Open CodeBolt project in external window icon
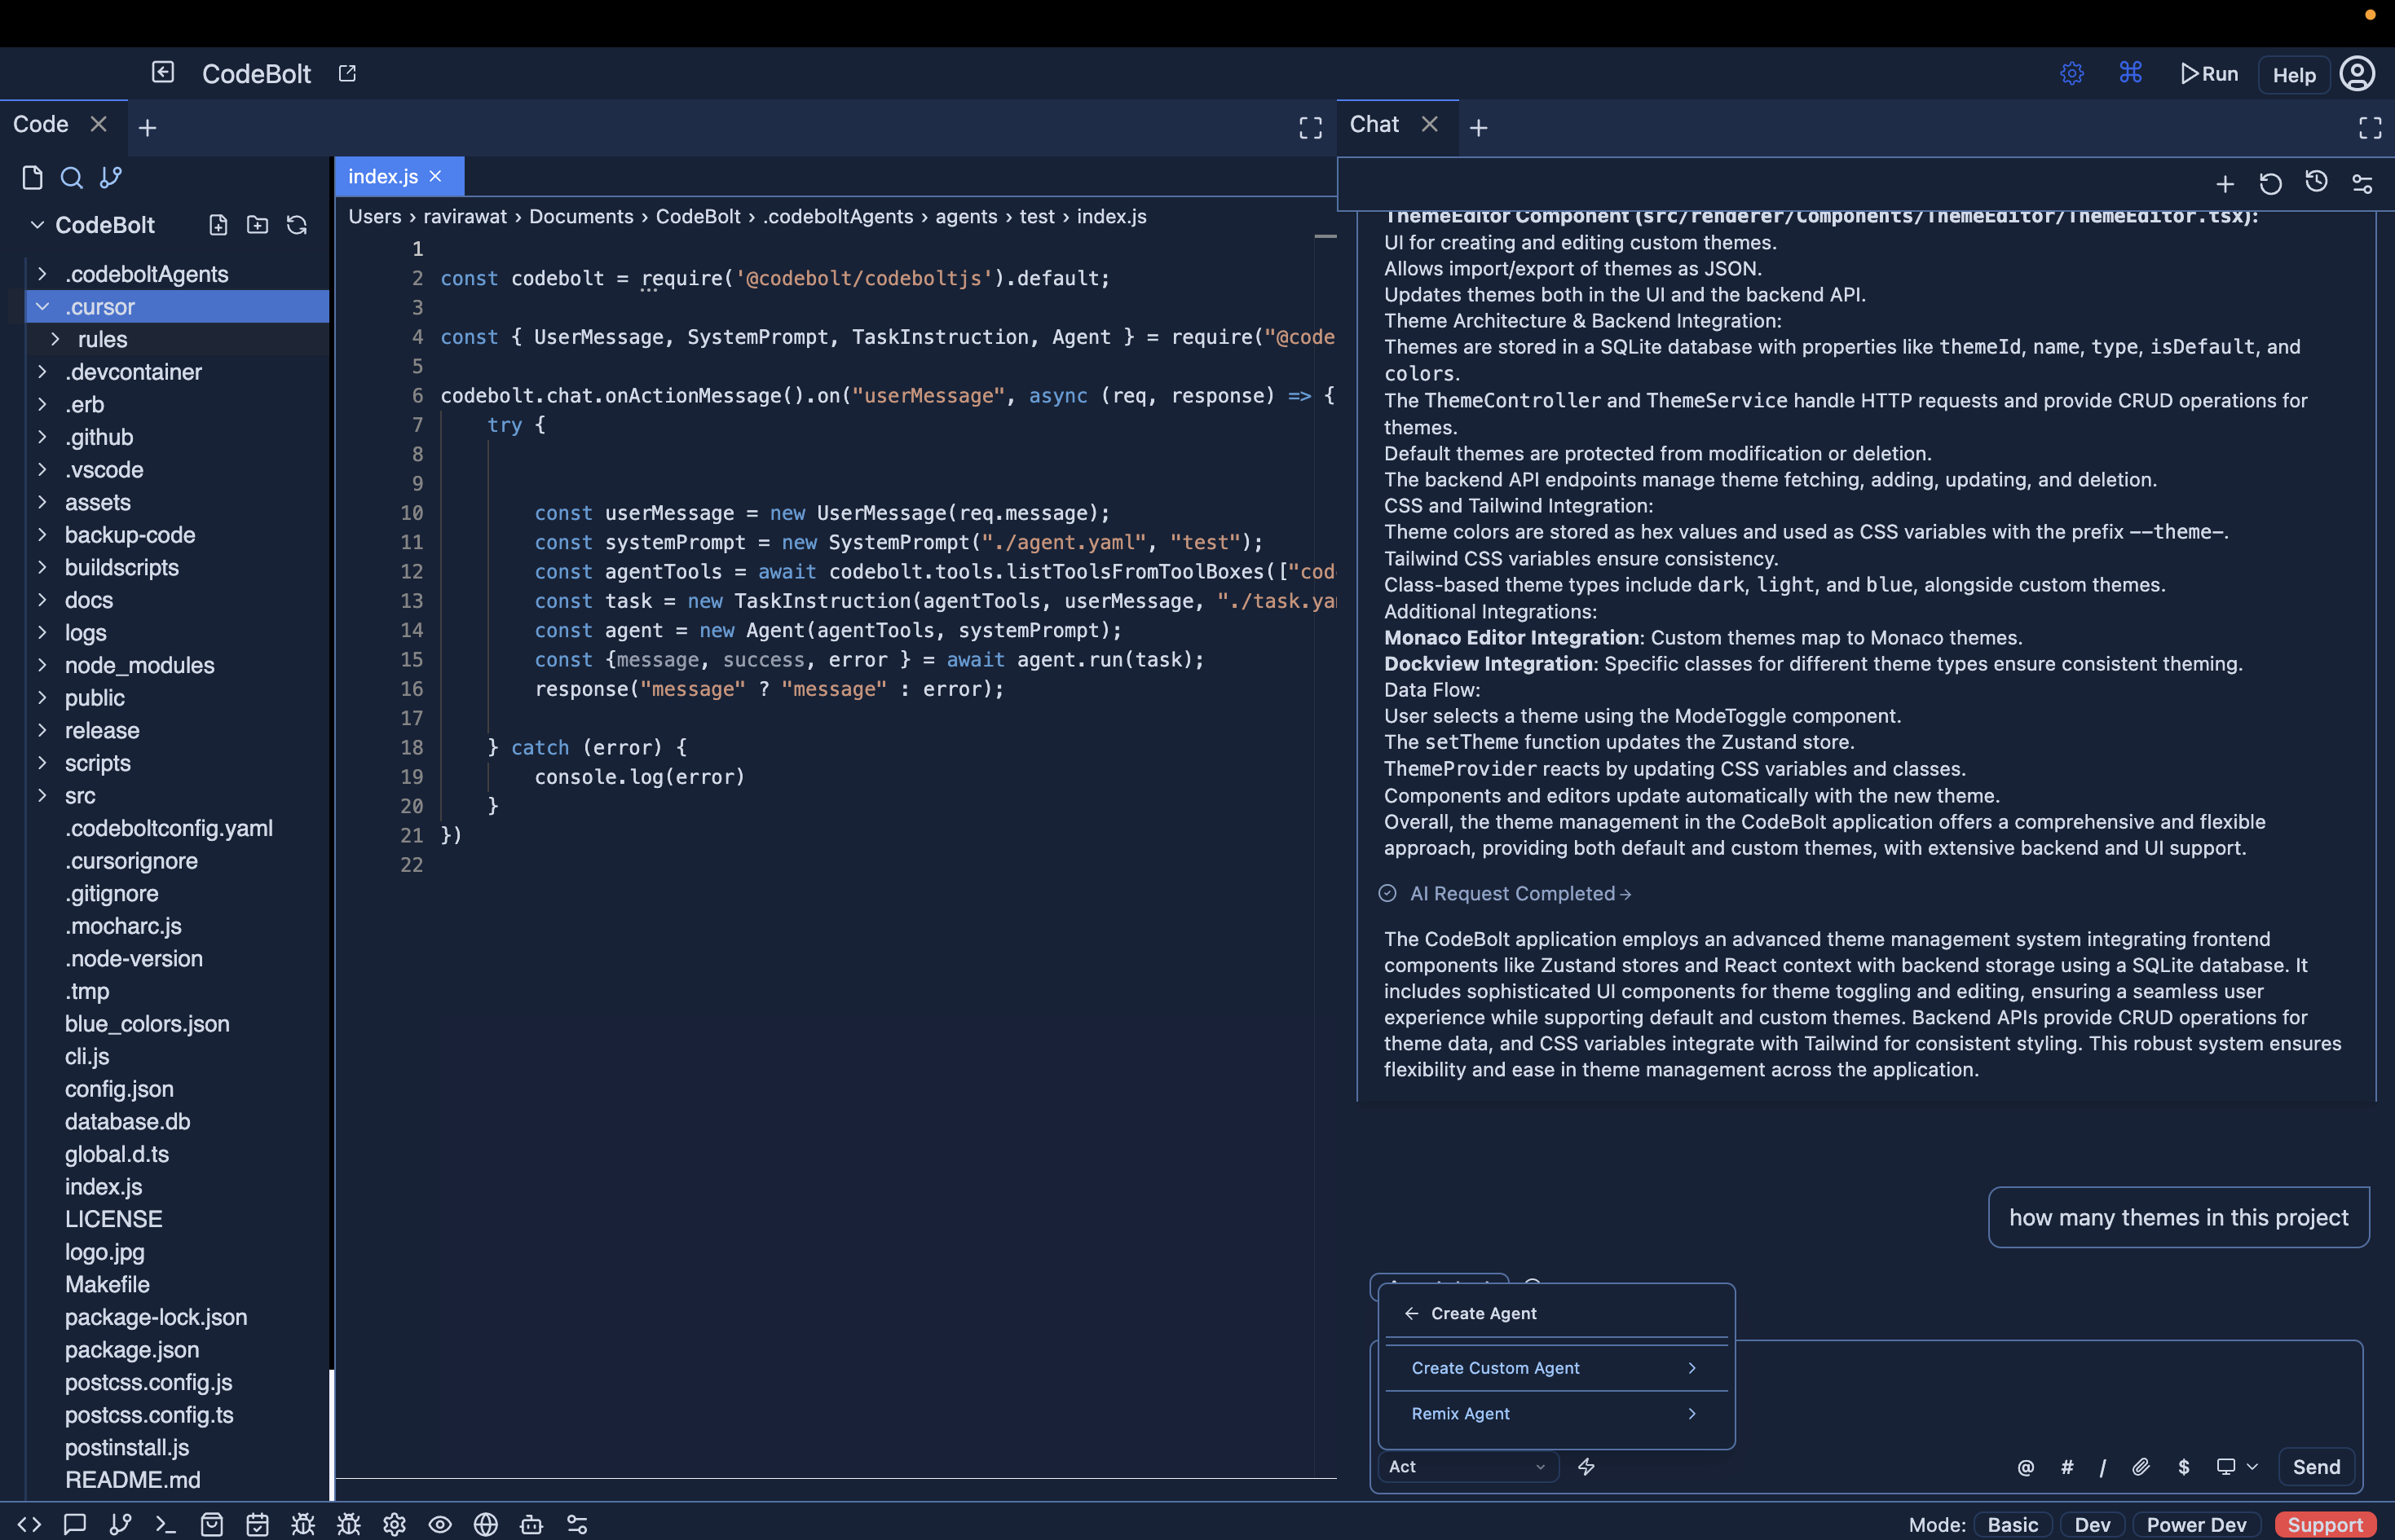Image resolution: width=2395 pixels, height=1540 pixels. click(347, 73)
